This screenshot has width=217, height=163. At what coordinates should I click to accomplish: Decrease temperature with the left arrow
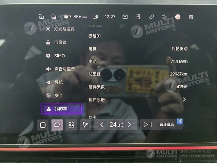(102, 125)
